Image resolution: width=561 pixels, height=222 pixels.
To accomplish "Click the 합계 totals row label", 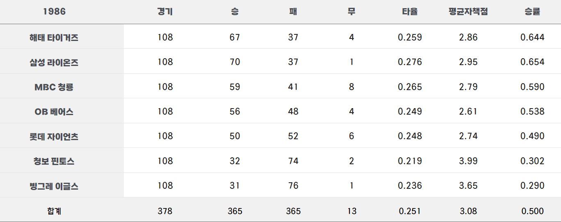I will 54,211.
